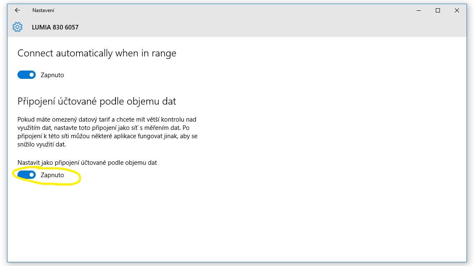Maximize the Nastavení window

point(438,10)
